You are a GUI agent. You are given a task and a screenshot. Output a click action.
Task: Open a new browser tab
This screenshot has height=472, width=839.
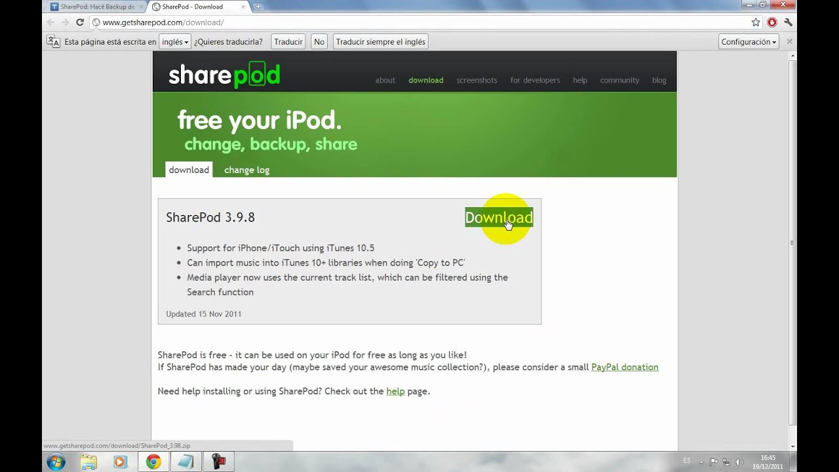258,7
